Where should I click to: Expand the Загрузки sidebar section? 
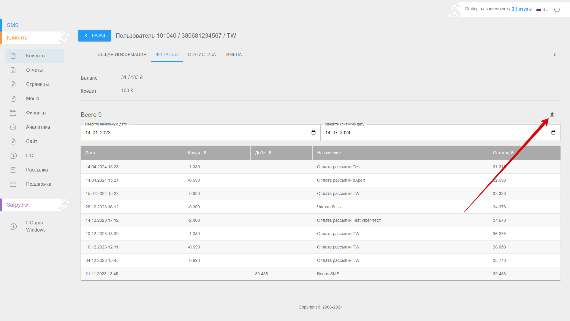18,205
